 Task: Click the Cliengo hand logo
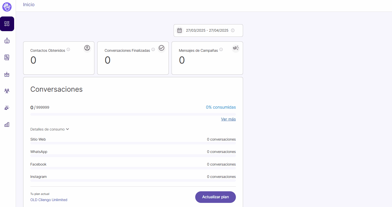coord(7,7)
